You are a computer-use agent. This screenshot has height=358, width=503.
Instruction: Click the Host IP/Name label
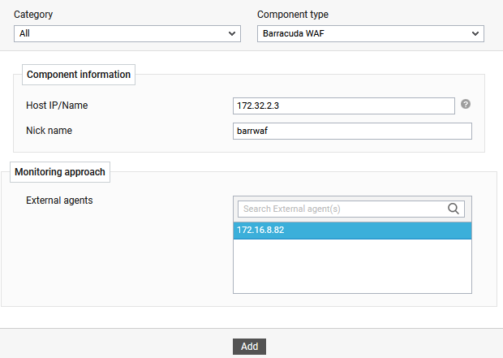[57, 106]
